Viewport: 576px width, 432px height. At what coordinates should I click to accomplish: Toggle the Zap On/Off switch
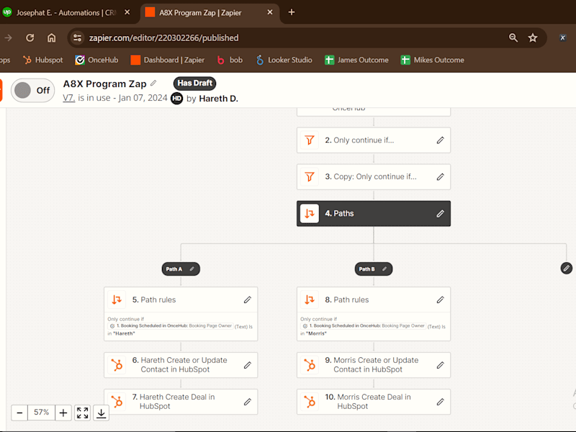32,91
